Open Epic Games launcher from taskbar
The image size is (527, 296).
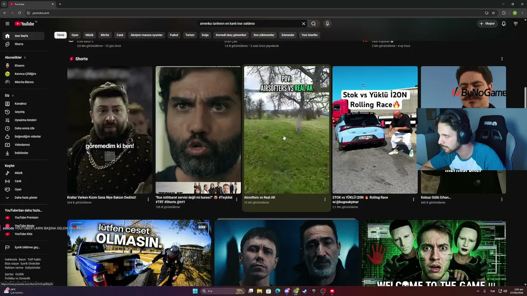tap(314, 291)
